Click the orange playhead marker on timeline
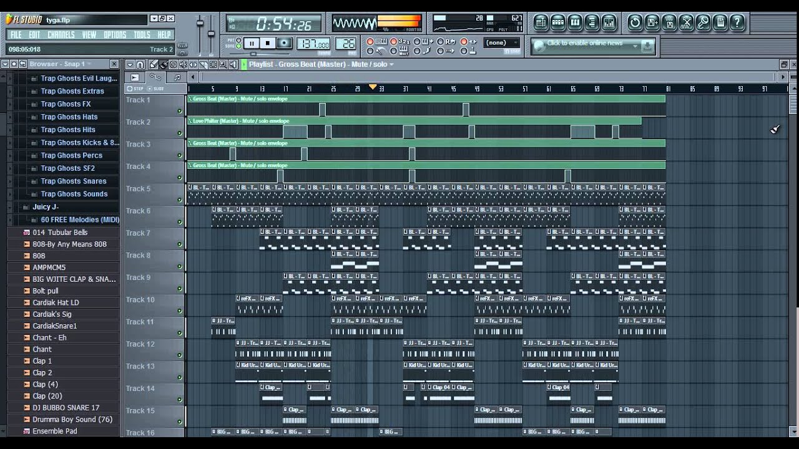Image resolution: width=799 pixels, height=449 pixels. click(x=373, y=87)
